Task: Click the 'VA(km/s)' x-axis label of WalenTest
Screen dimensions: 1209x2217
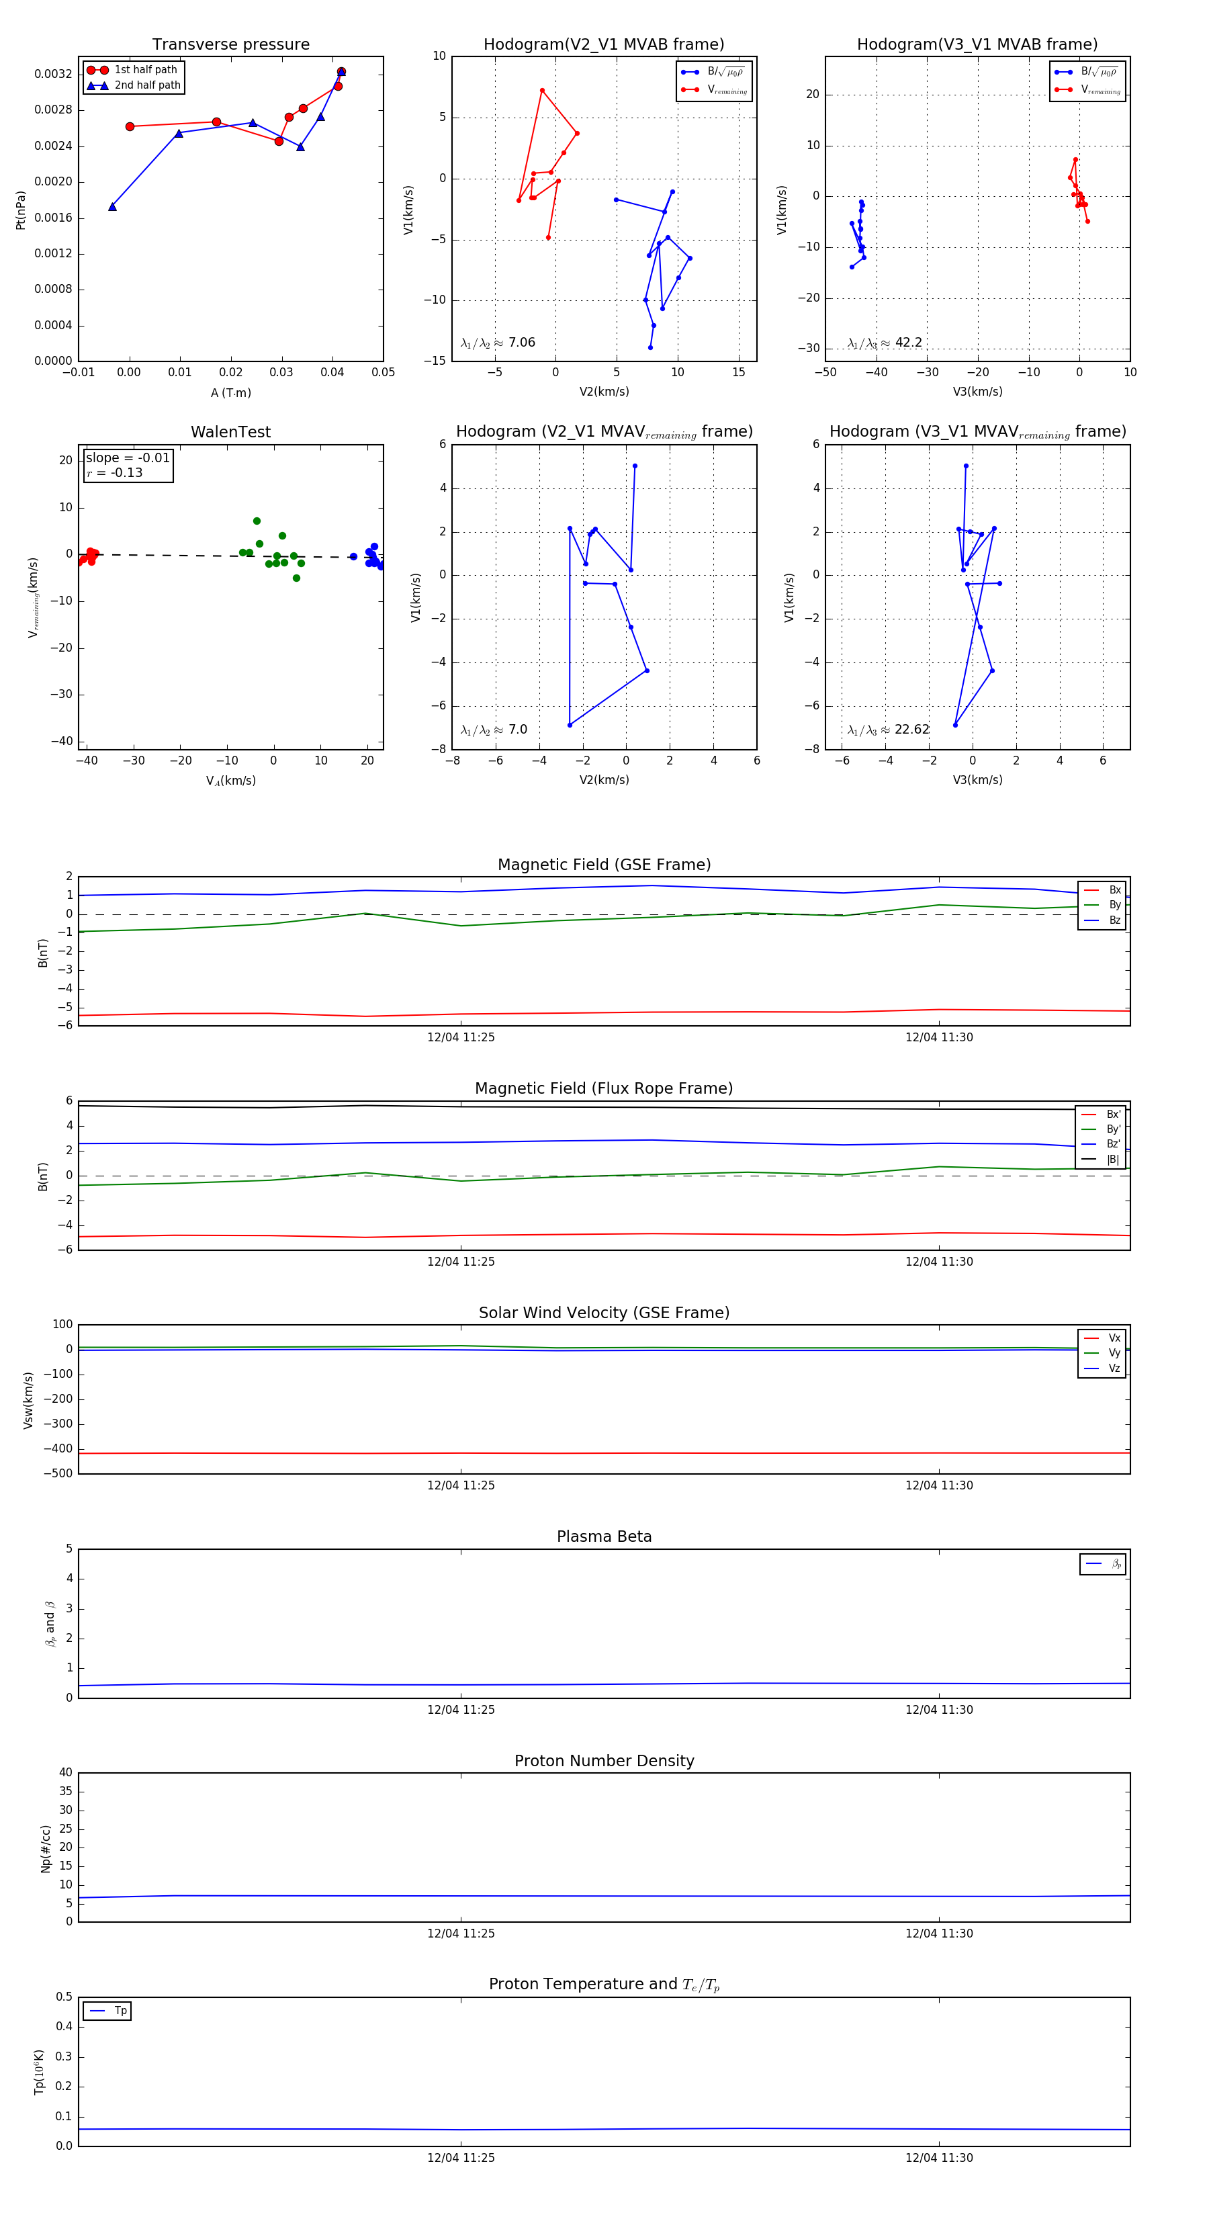Action: point(230,781)
